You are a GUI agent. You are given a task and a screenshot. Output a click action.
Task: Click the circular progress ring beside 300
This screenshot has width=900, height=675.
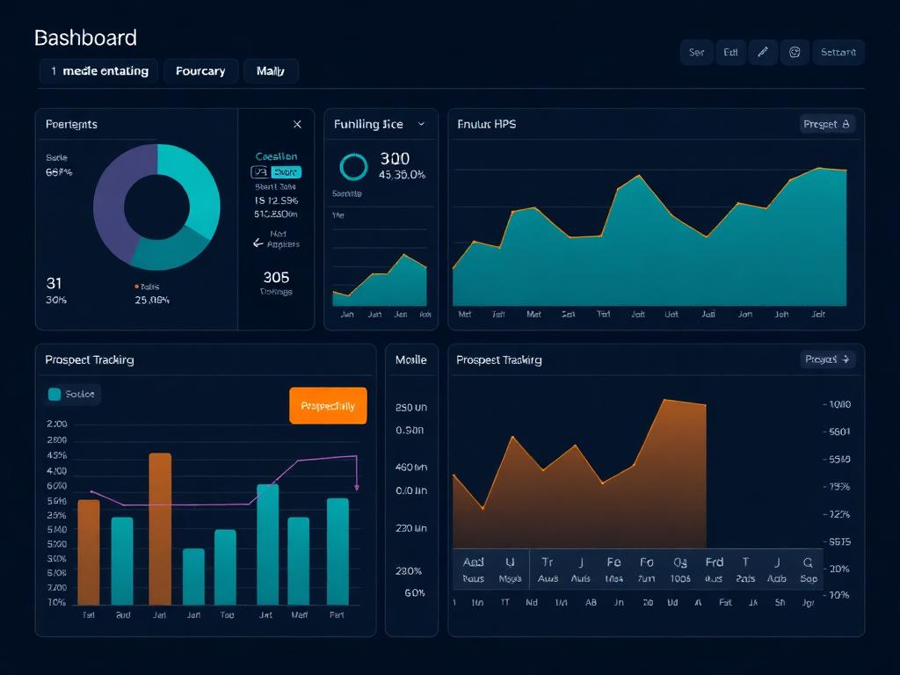[353, 167]
